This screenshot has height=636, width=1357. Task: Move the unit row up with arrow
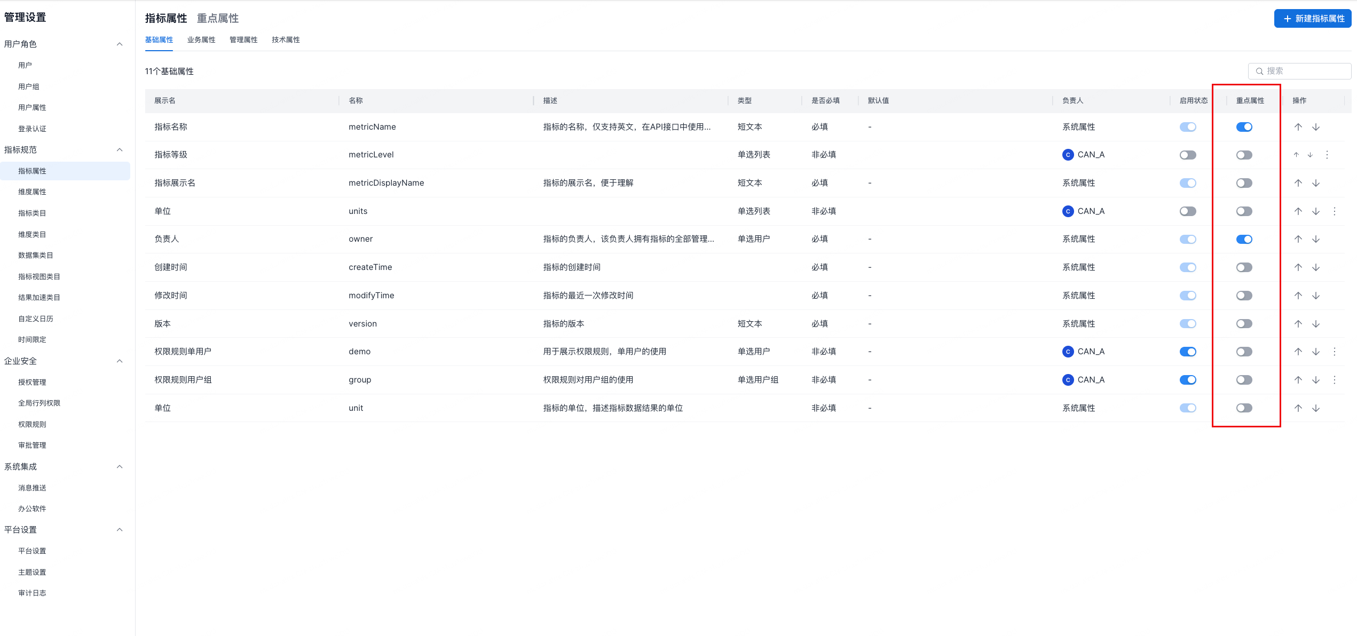click(x=1298, y=408)
